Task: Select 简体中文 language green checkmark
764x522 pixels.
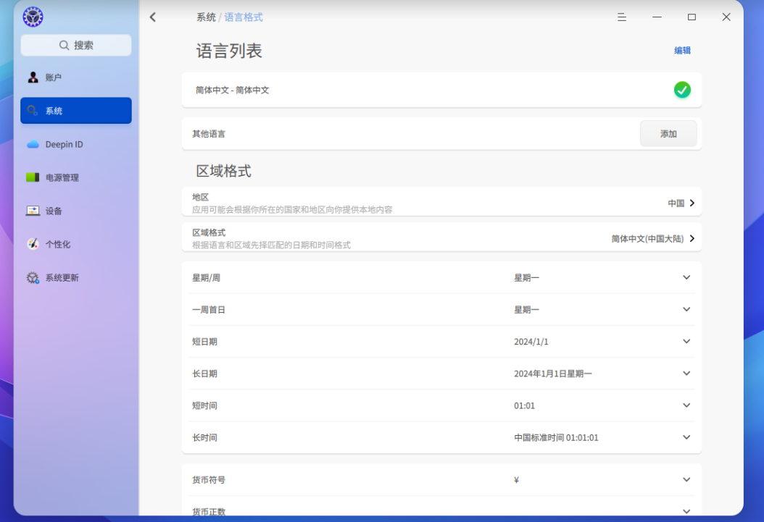Action: pyautogui.click(x=681, y=90)
